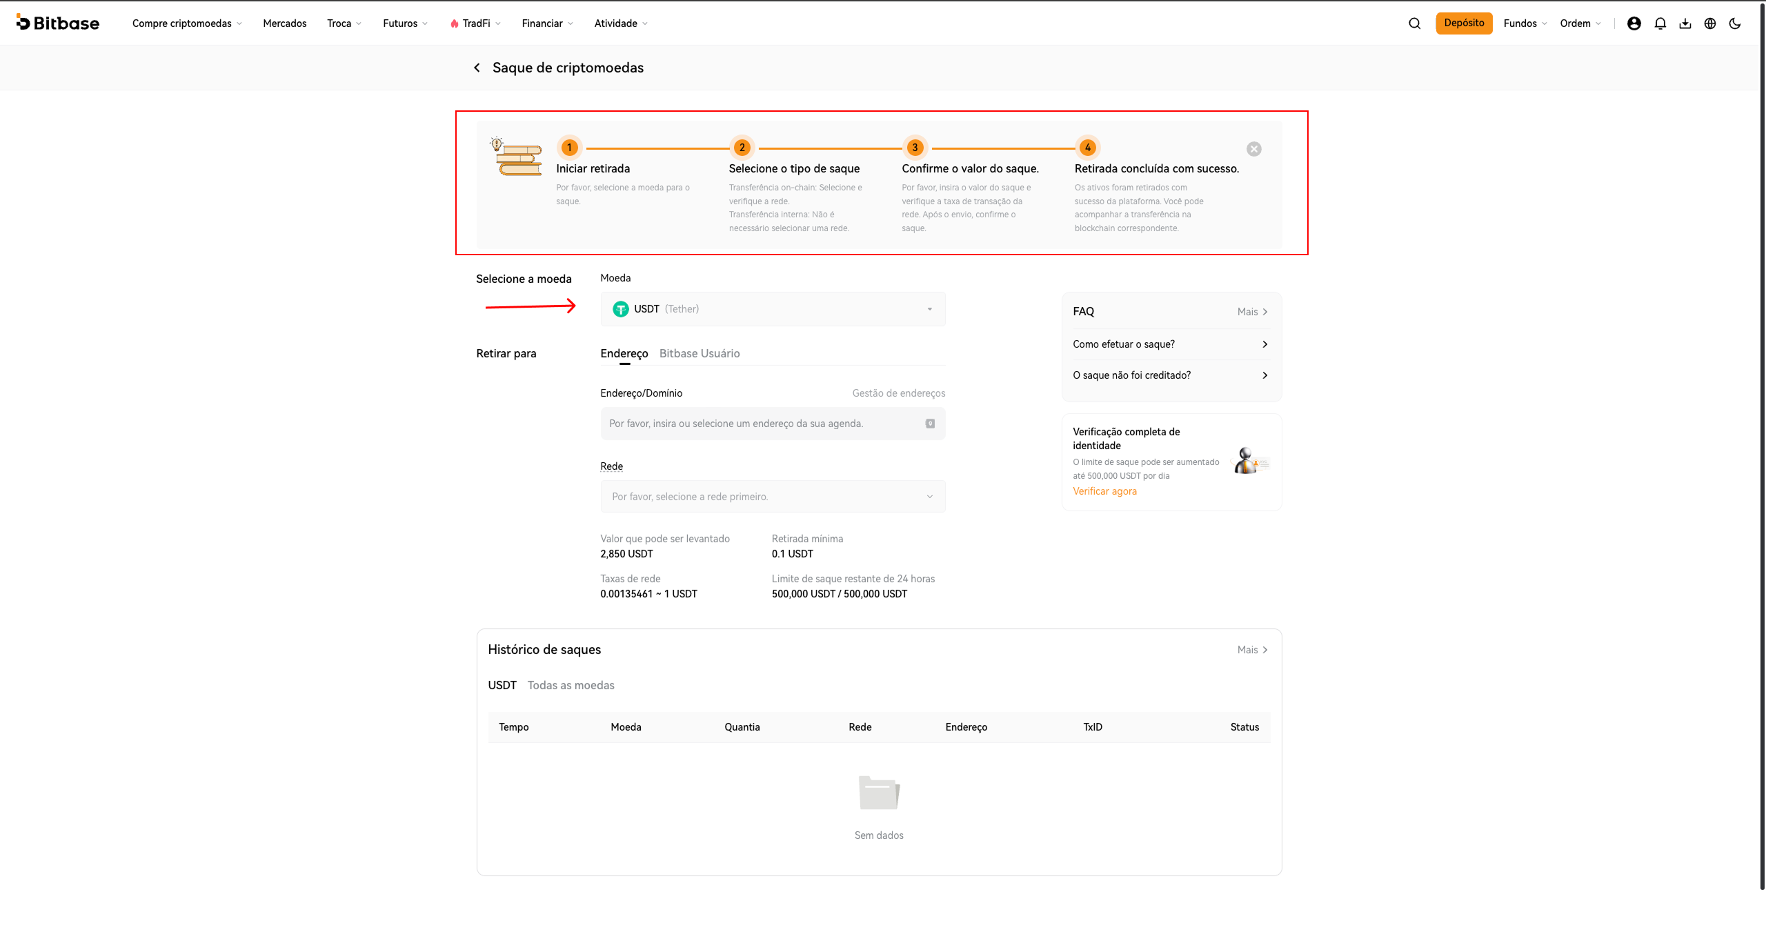Viewport: 1766px width, 932px height.
Task: Click the '2,850 USDT' available value
Action: click(626, 554)
